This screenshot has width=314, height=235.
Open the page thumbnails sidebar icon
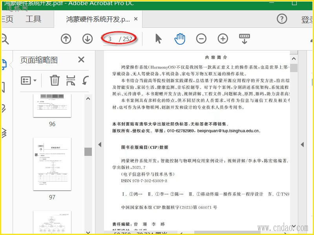click(x=4, y=64)
